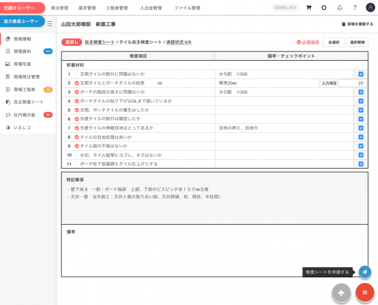Open the ファイル管理 menu

tap(187, 8)
